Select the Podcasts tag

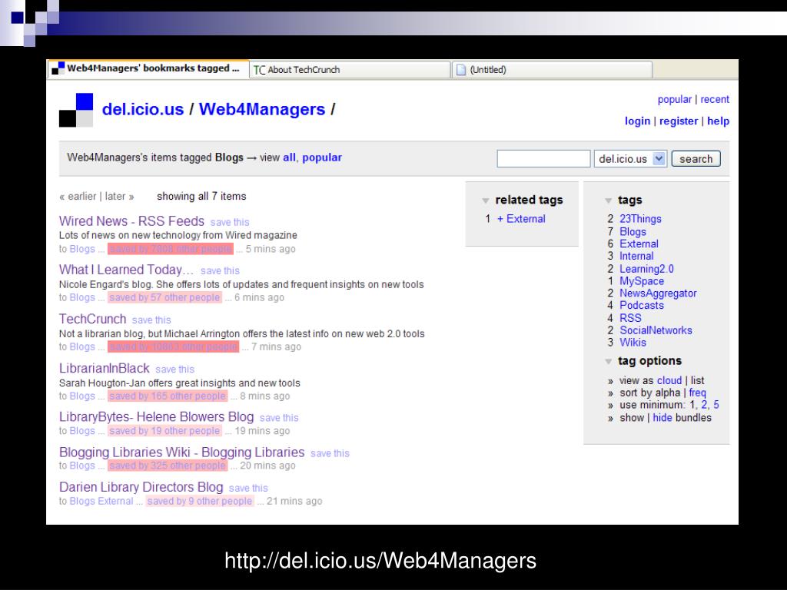coord(642,305)
